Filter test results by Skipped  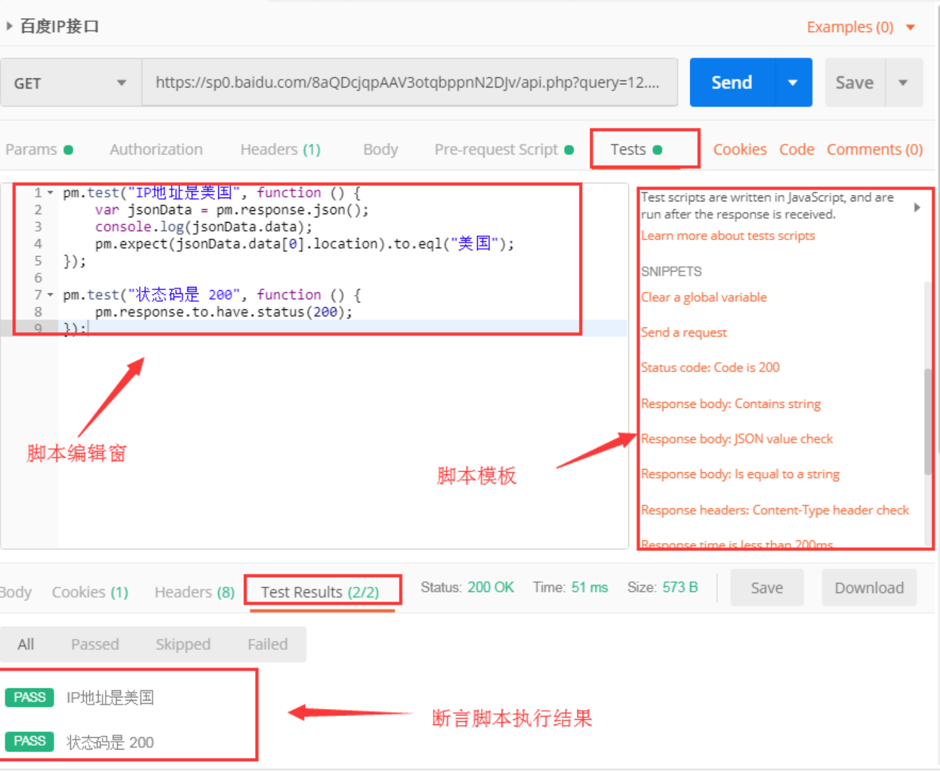pos(183,644)
